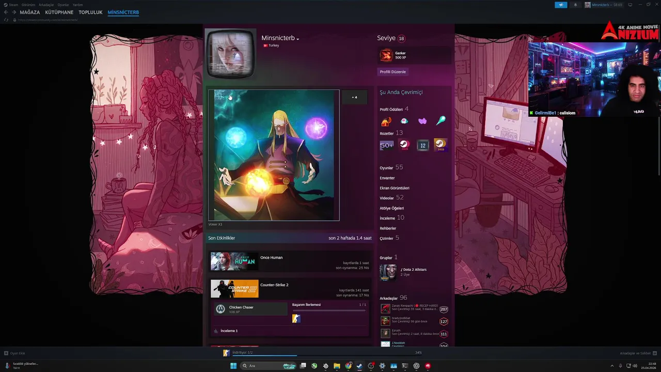Reload the profile page with refresh icon
Image resolution: width=661 pixels, height=372 pixels.
[x=6, y=20]
